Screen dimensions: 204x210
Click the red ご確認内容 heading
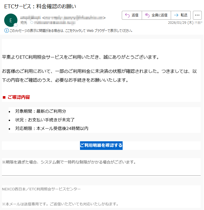19,97
